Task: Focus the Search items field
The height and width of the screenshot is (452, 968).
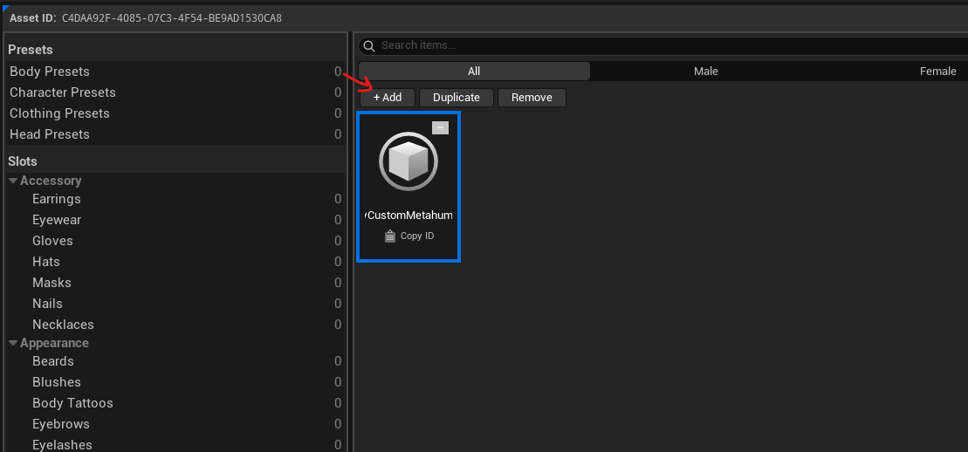Action: pos(663,45)
